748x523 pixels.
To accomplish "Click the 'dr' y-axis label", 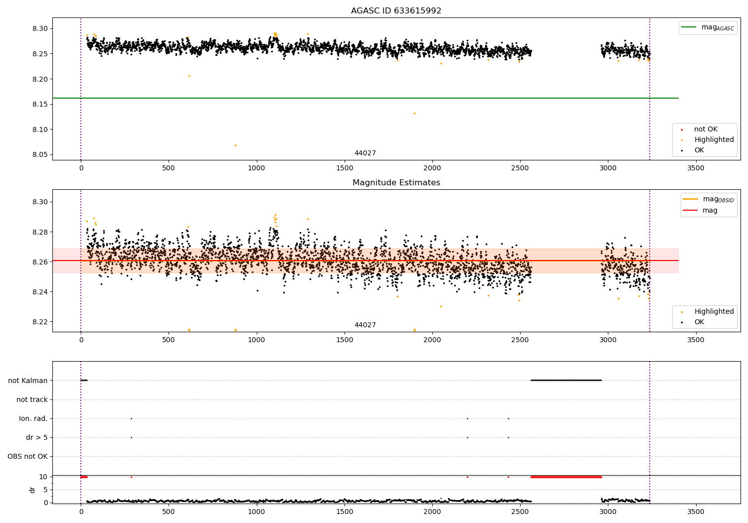I will [32, 490].
